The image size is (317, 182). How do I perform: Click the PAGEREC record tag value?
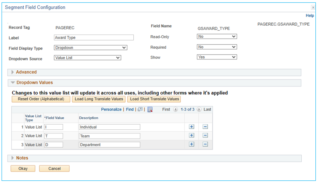click(65, 28)
